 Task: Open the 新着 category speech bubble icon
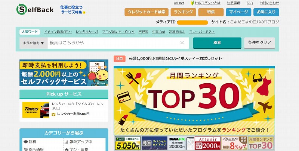click(26, 142)
